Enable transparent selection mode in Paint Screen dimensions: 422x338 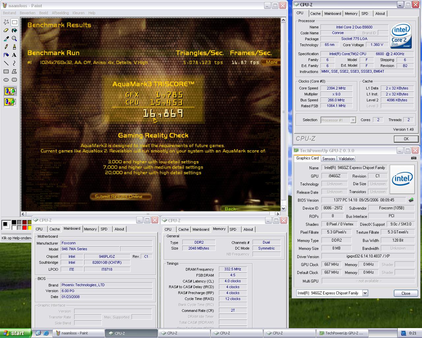pyautogui.click(x=11, y=101)
